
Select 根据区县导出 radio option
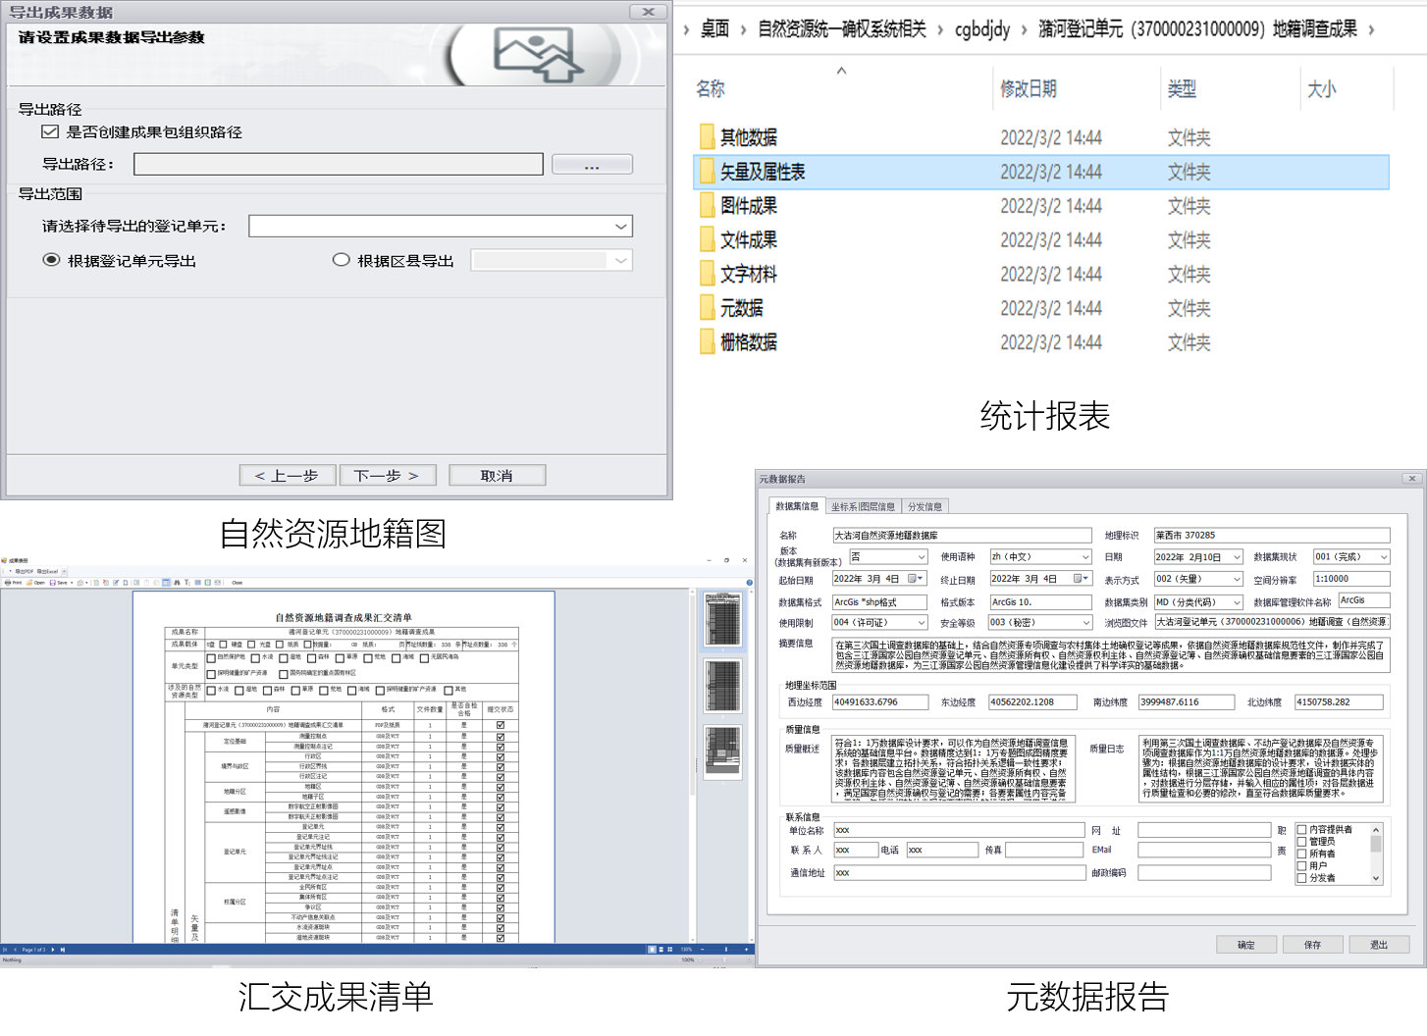342,260
